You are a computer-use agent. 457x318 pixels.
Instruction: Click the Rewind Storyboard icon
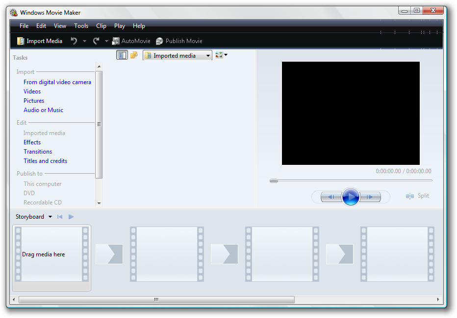click(x=60, y=217)
